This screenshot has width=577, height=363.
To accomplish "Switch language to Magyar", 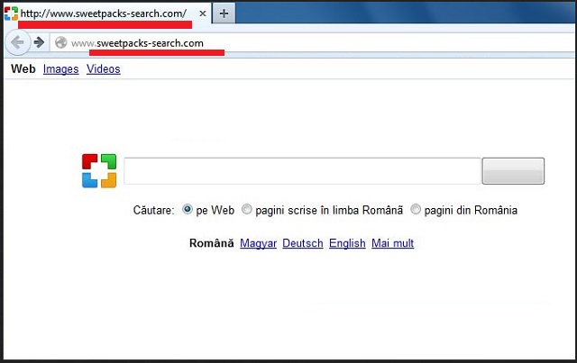I will [258, 243].
